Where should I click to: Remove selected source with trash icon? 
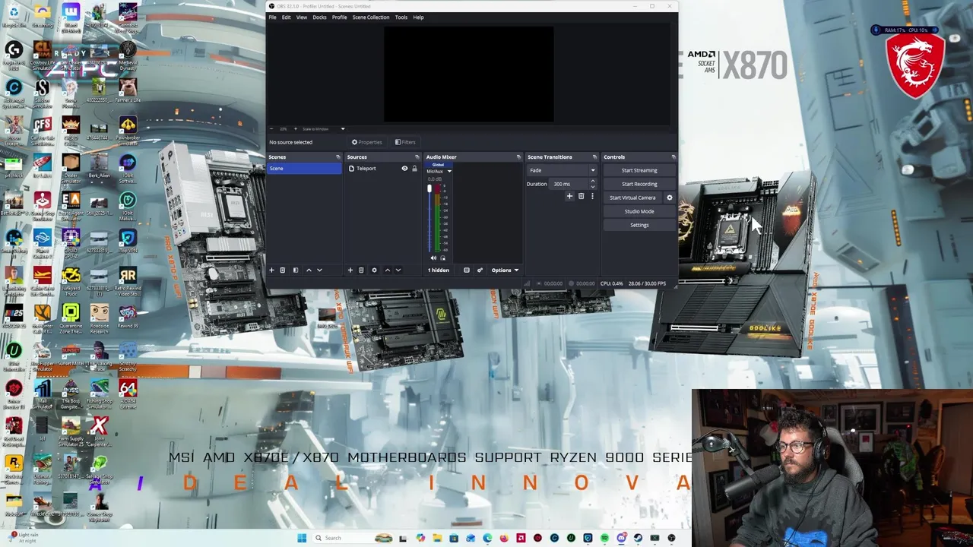click(361, 270)
